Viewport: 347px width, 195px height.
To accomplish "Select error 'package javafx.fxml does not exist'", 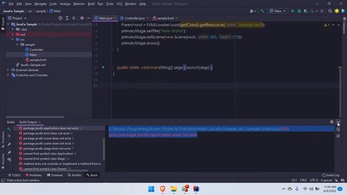I will pos(46,133).
